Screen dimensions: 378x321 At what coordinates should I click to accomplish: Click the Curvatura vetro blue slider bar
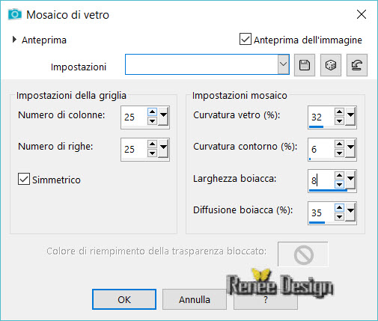pyautogui.click(x=316, y=126)
